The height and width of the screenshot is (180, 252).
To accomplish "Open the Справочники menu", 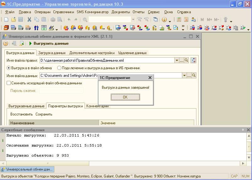I will point(63,12).
